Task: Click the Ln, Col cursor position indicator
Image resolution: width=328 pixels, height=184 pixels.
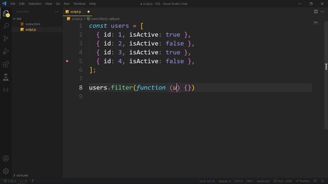Action: click(207, 181)
